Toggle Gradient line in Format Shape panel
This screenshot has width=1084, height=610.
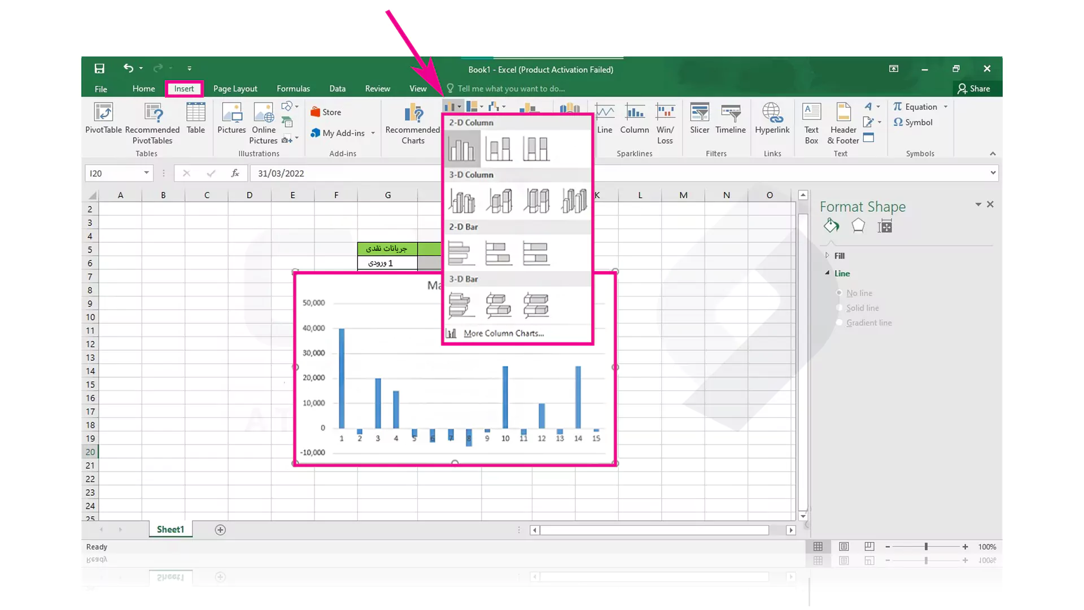pyautogui.click(x=839, y=323)
